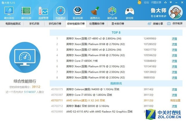This screenshot has width=186, height=123.
Task: Open 详情 for Xeon E7-8890 v4 row
Action: pyautogui.click(x=174, y=50)
